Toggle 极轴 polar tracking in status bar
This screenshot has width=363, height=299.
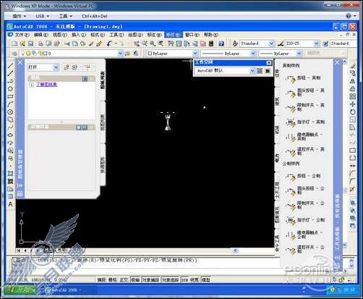click(135, 280)
